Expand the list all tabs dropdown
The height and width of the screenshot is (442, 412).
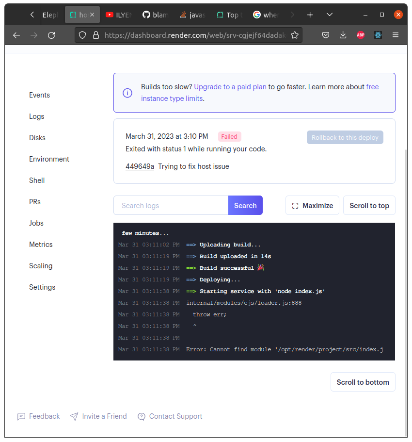[x=330, y=15]
